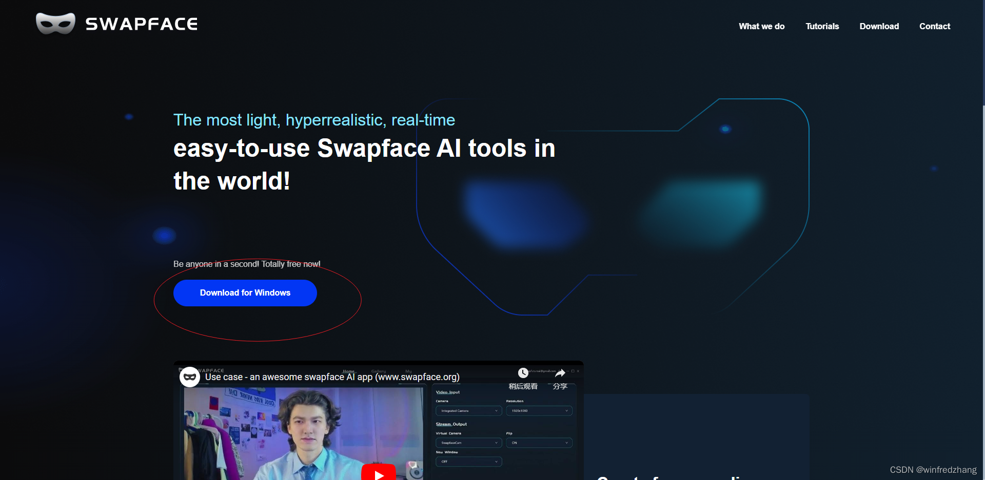
Task: Click the Download for Windows button
Action: click(245, 293)
